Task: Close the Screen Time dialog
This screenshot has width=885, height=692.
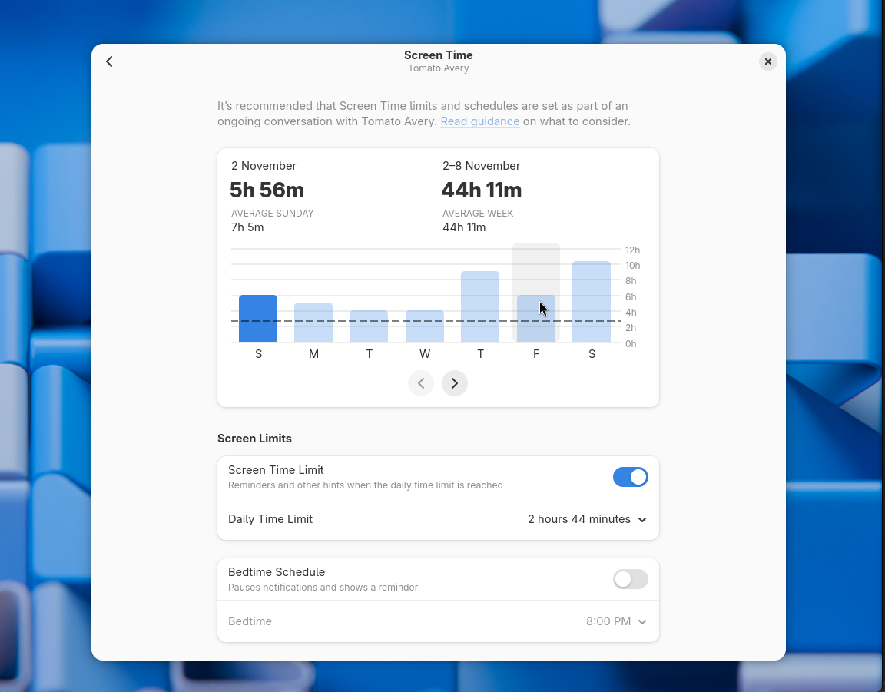Action: click(x=767, y=61)
